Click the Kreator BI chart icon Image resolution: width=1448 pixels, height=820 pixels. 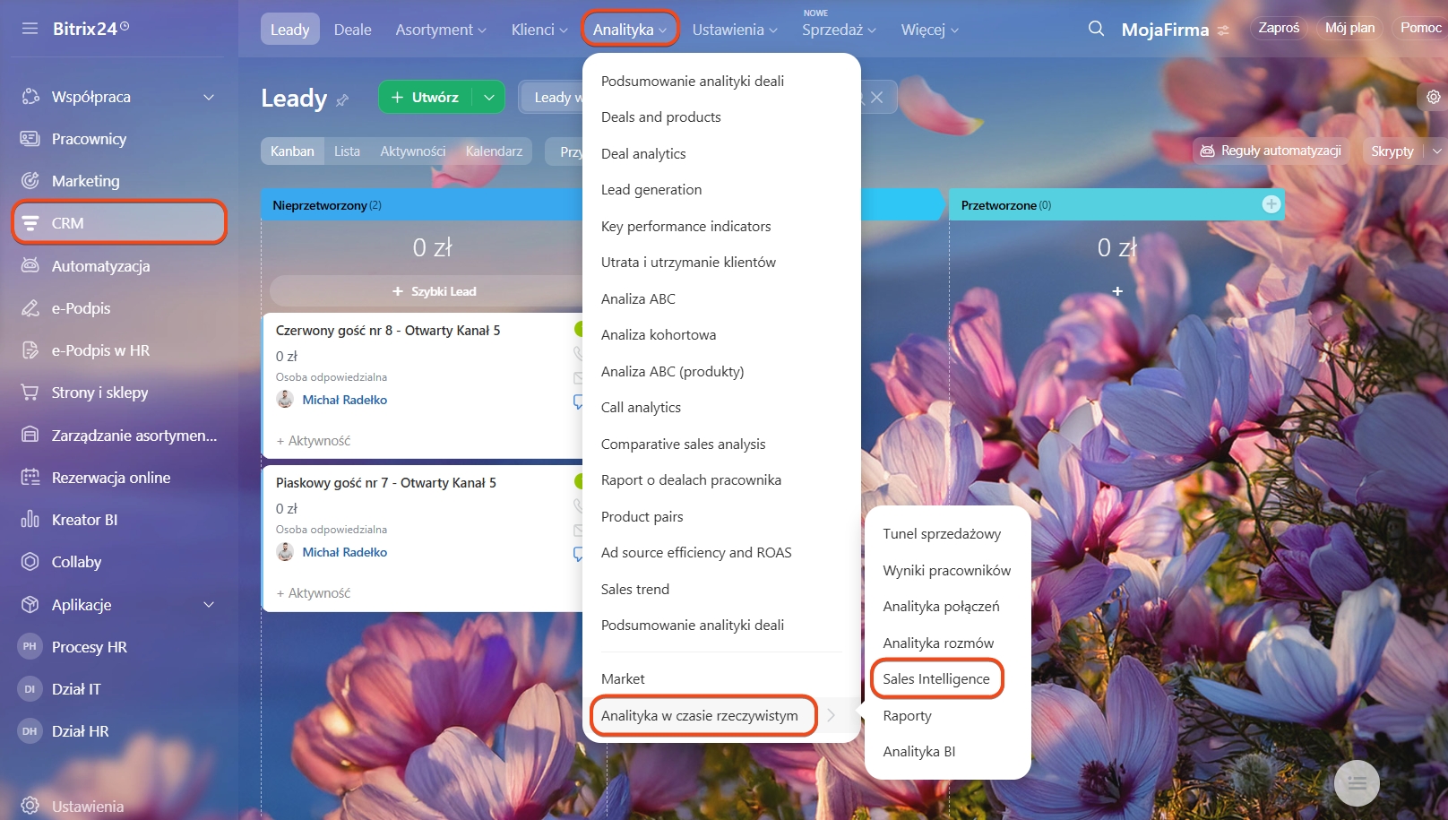pyautogui.click(x=30, y=520)
